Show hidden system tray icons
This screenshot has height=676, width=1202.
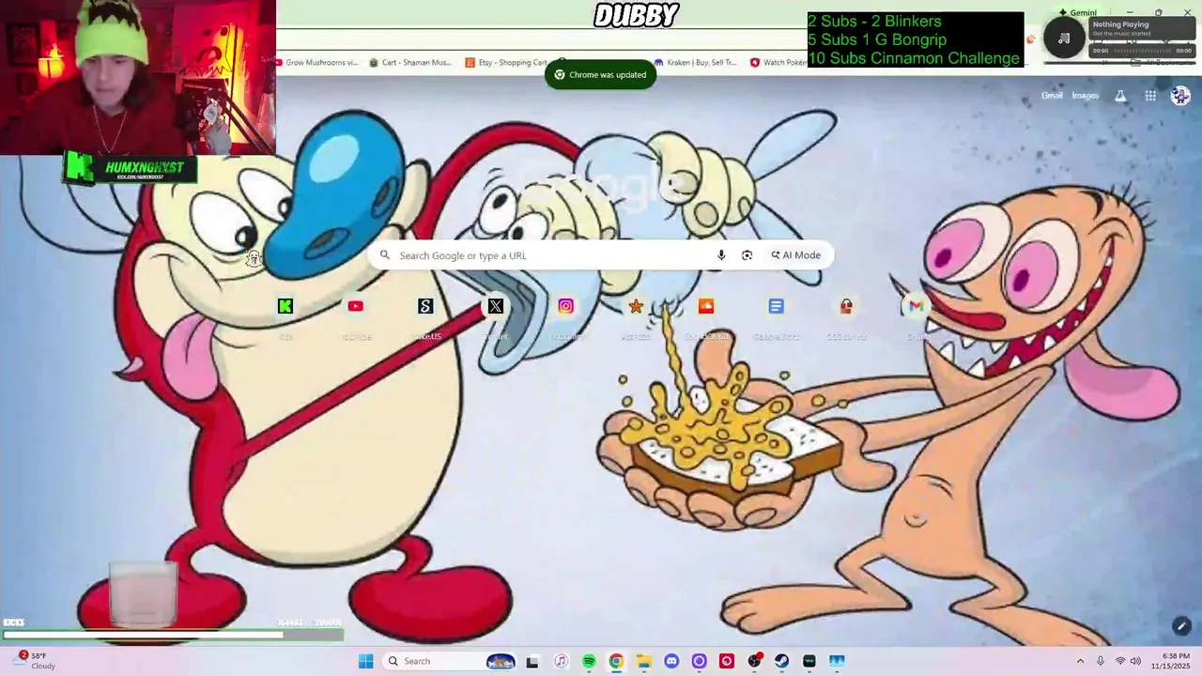[x=1080, y=661]
